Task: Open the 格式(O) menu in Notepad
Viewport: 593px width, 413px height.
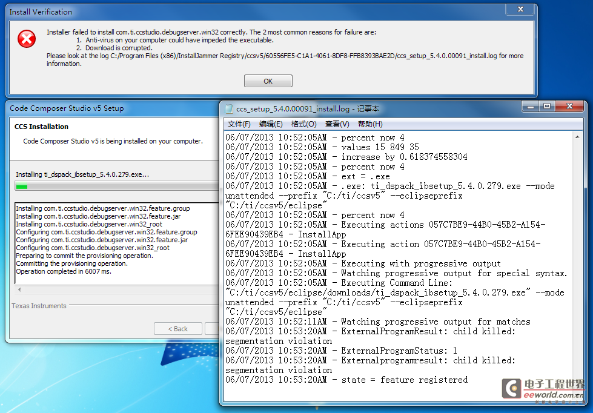Action: coord(303,124)
